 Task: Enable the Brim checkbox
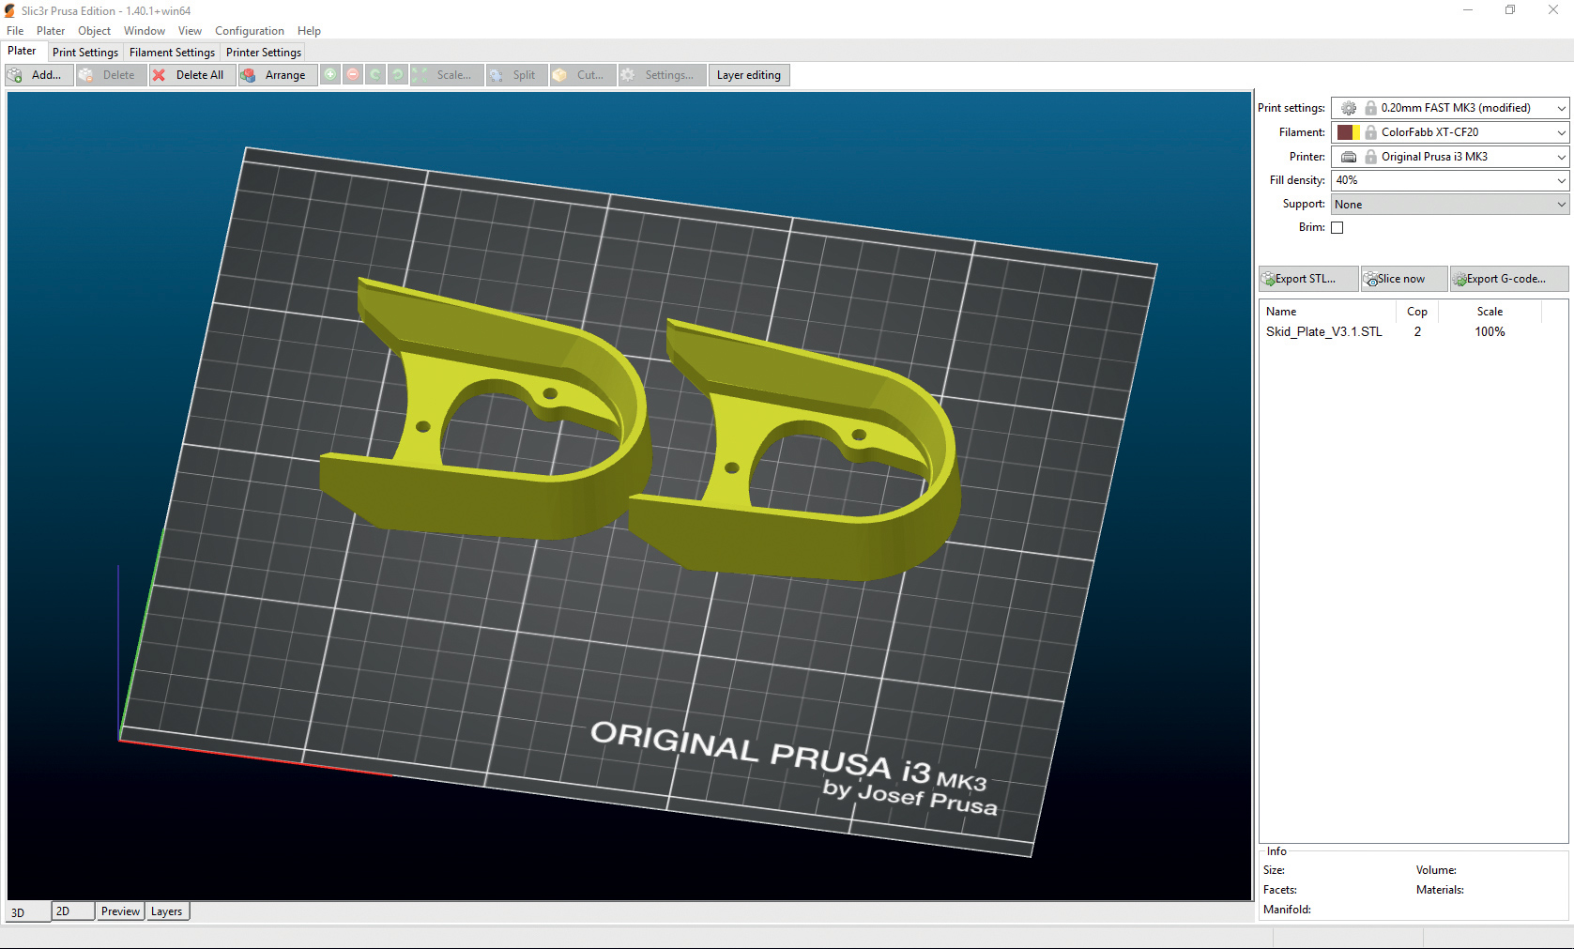click(1337, 227)
